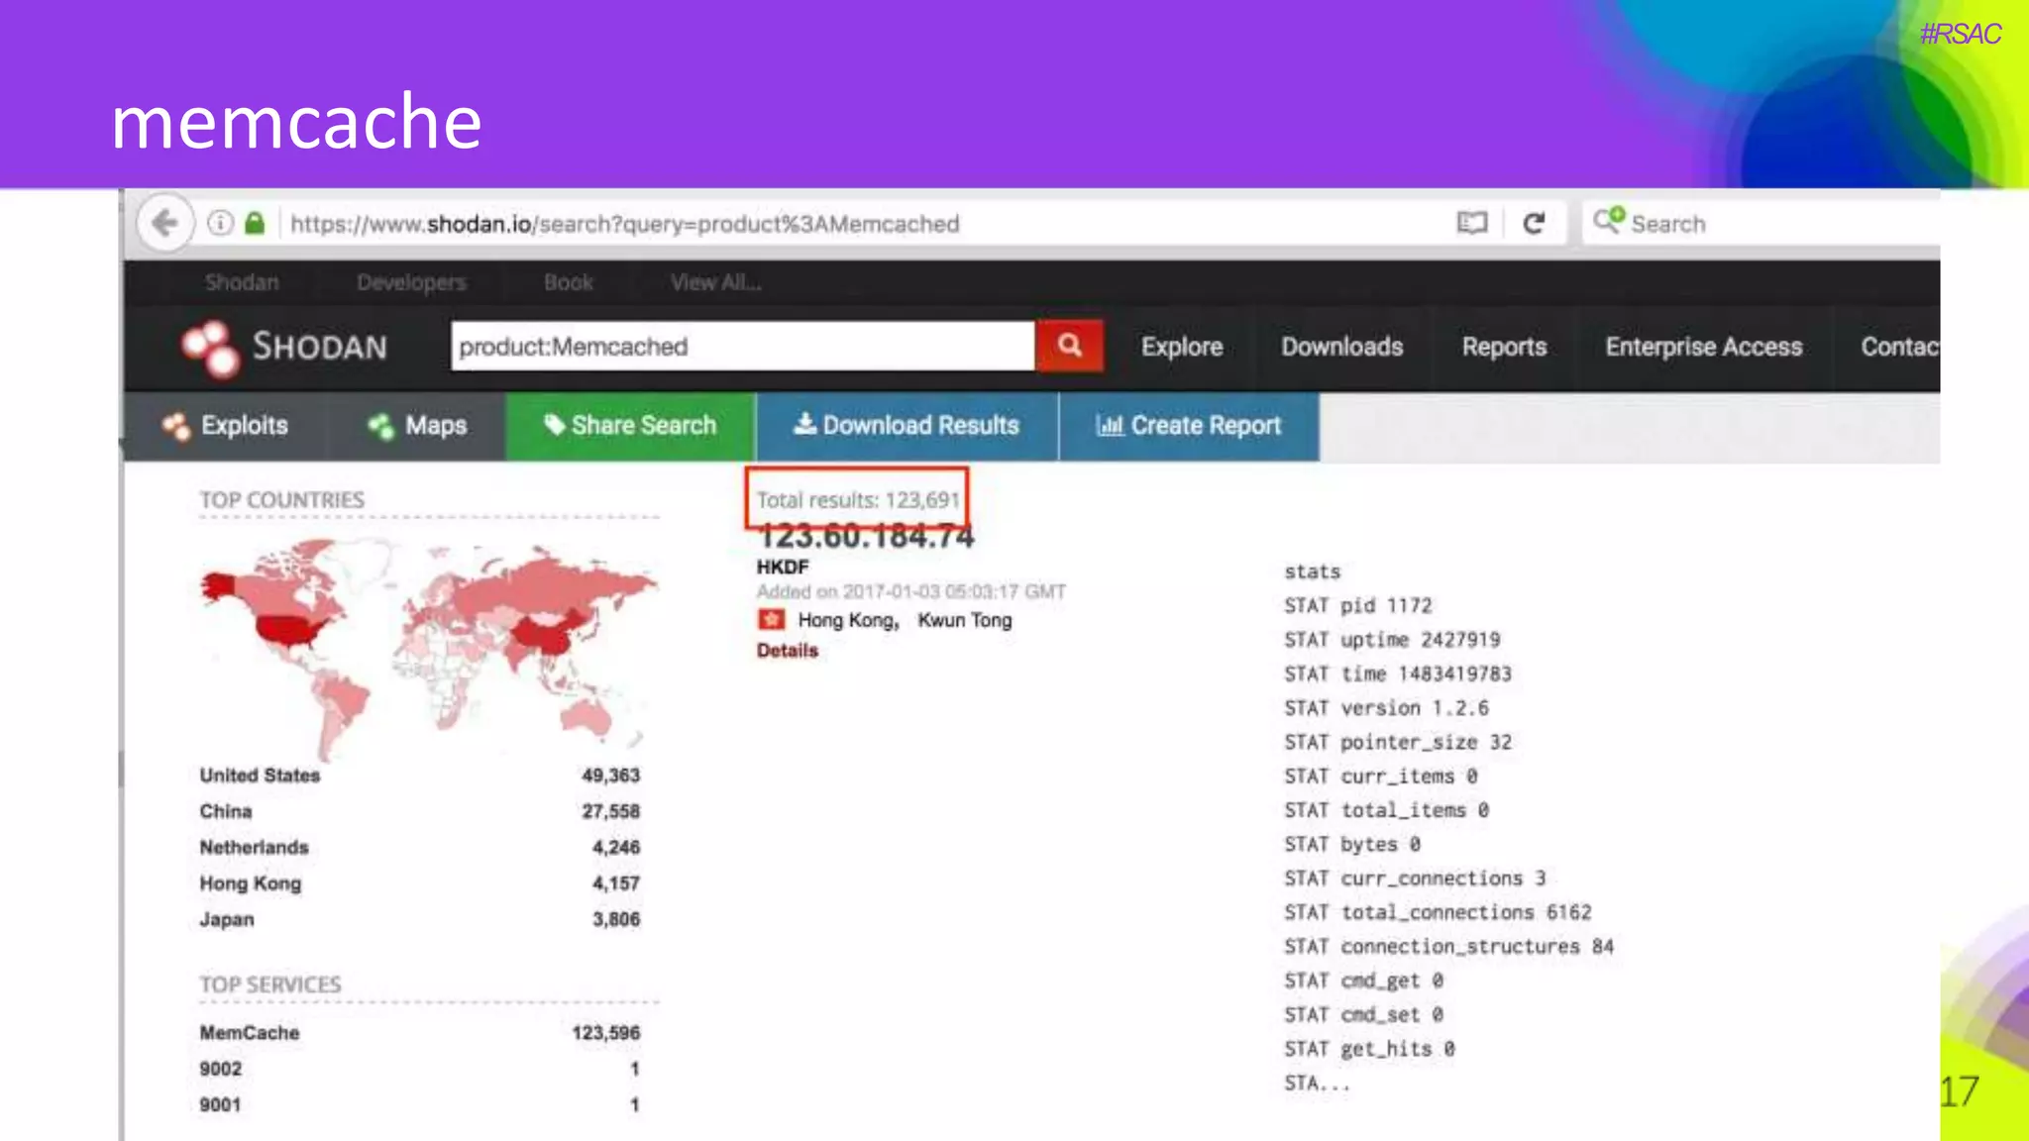Click the 'STAT total_connections 6162' line
Screen dimensions: 2029x1141
[1438, 912]
